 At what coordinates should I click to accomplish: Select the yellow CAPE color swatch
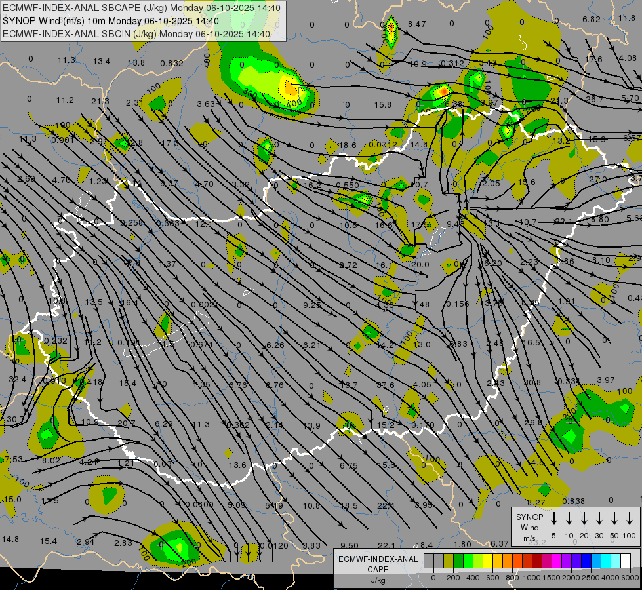[488, 561]
